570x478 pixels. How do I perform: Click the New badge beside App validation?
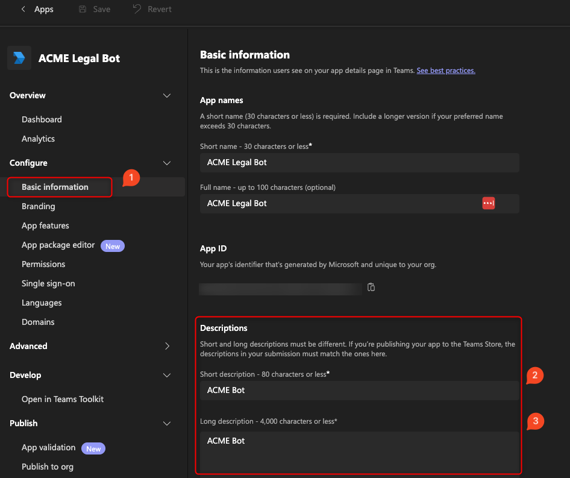[93, 448]
